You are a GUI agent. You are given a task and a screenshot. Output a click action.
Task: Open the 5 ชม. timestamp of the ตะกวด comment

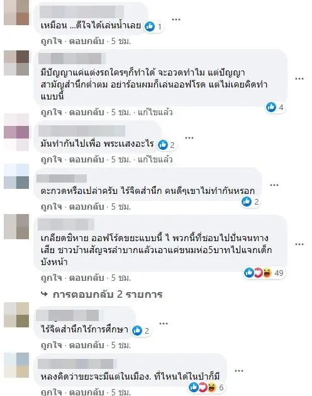coord(121,206)
